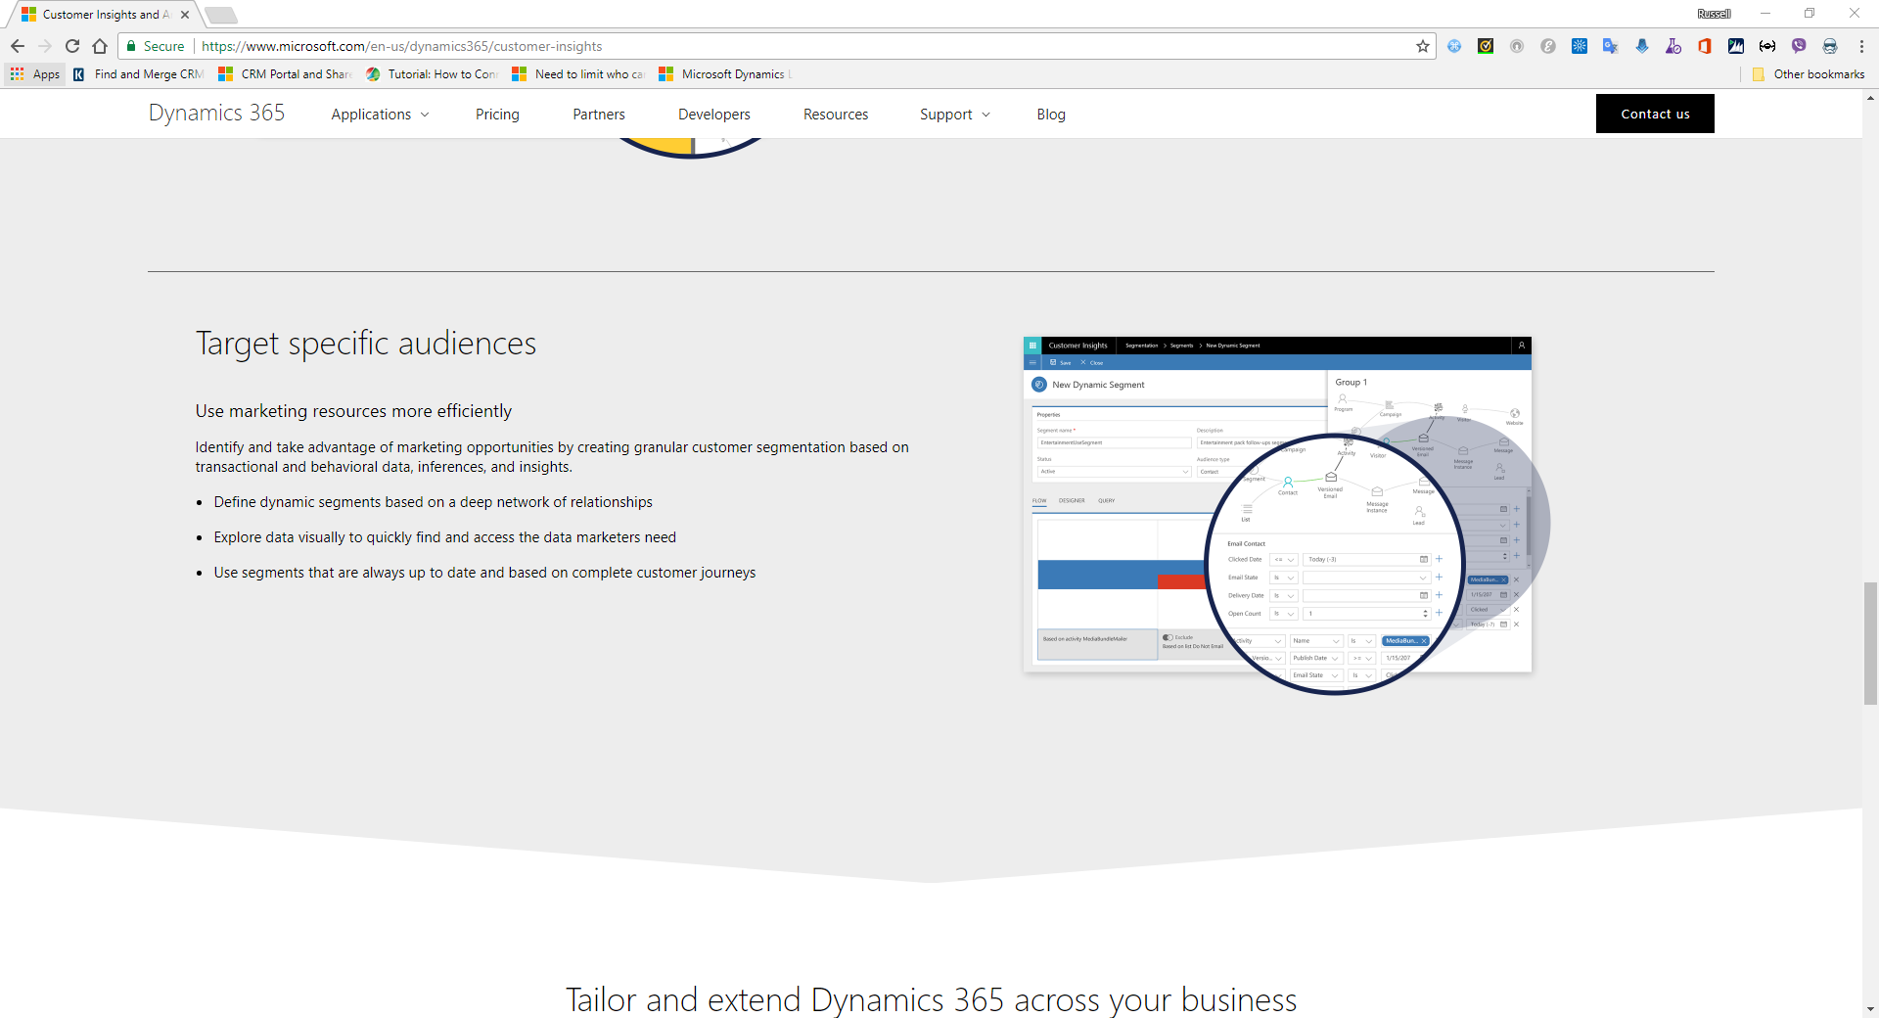1879x1018 pixels.
Task: Open the Google Translate extension
Action: 1610,46
